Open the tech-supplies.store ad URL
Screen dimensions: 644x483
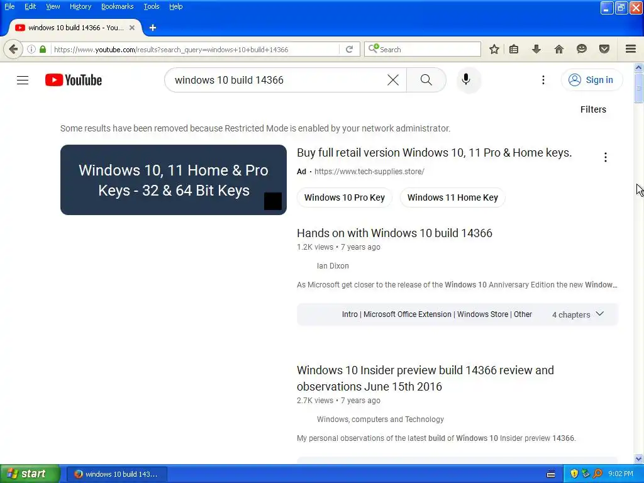tap(369, 172)
